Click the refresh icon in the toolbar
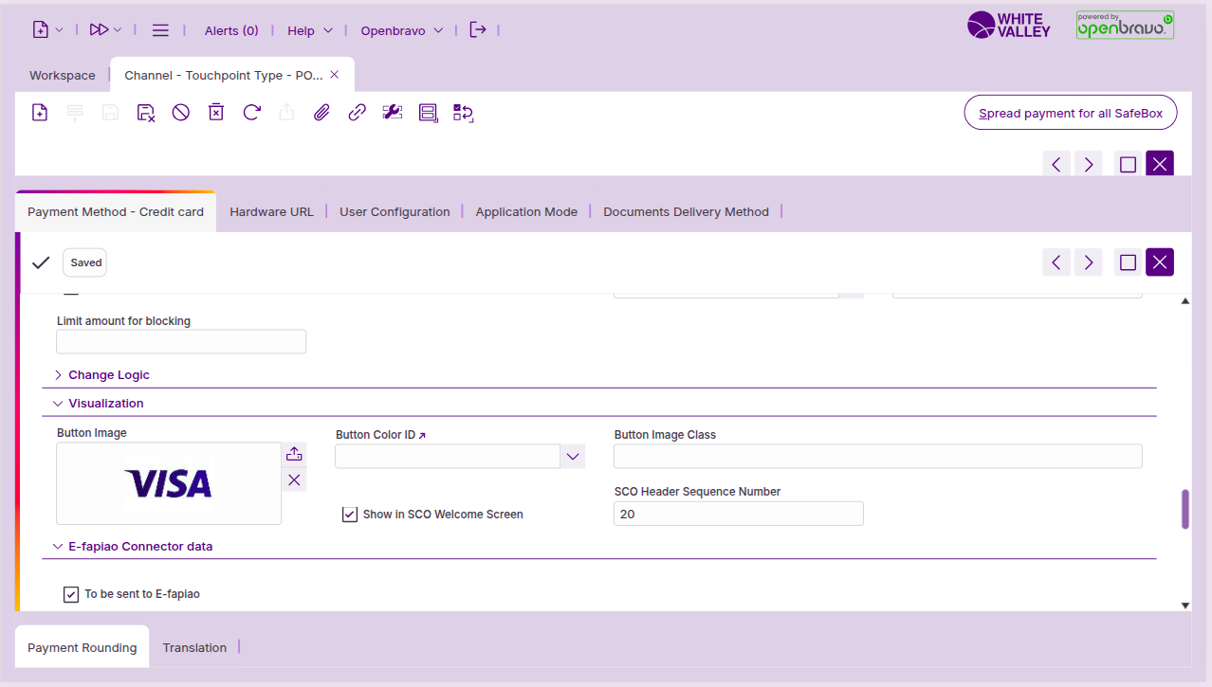This screenshot has width=1212, height=687. (x=251, y=113)
